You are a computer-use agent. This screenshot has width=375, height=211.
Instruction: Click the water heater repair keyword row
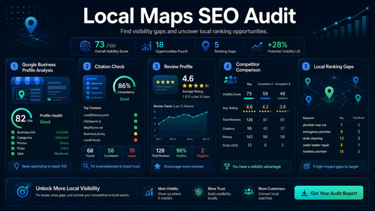pos(334,145)
